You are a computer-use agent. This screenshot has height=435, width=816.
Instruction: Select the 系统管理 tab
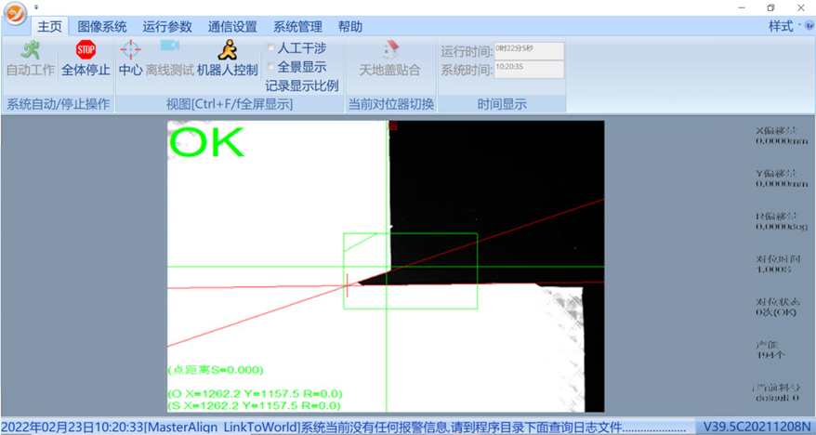click(297, 27)
